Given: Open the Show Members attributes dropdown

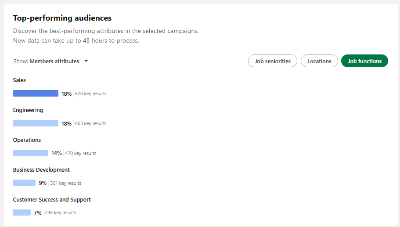Looking at the screenshot, I should [50, 61].
